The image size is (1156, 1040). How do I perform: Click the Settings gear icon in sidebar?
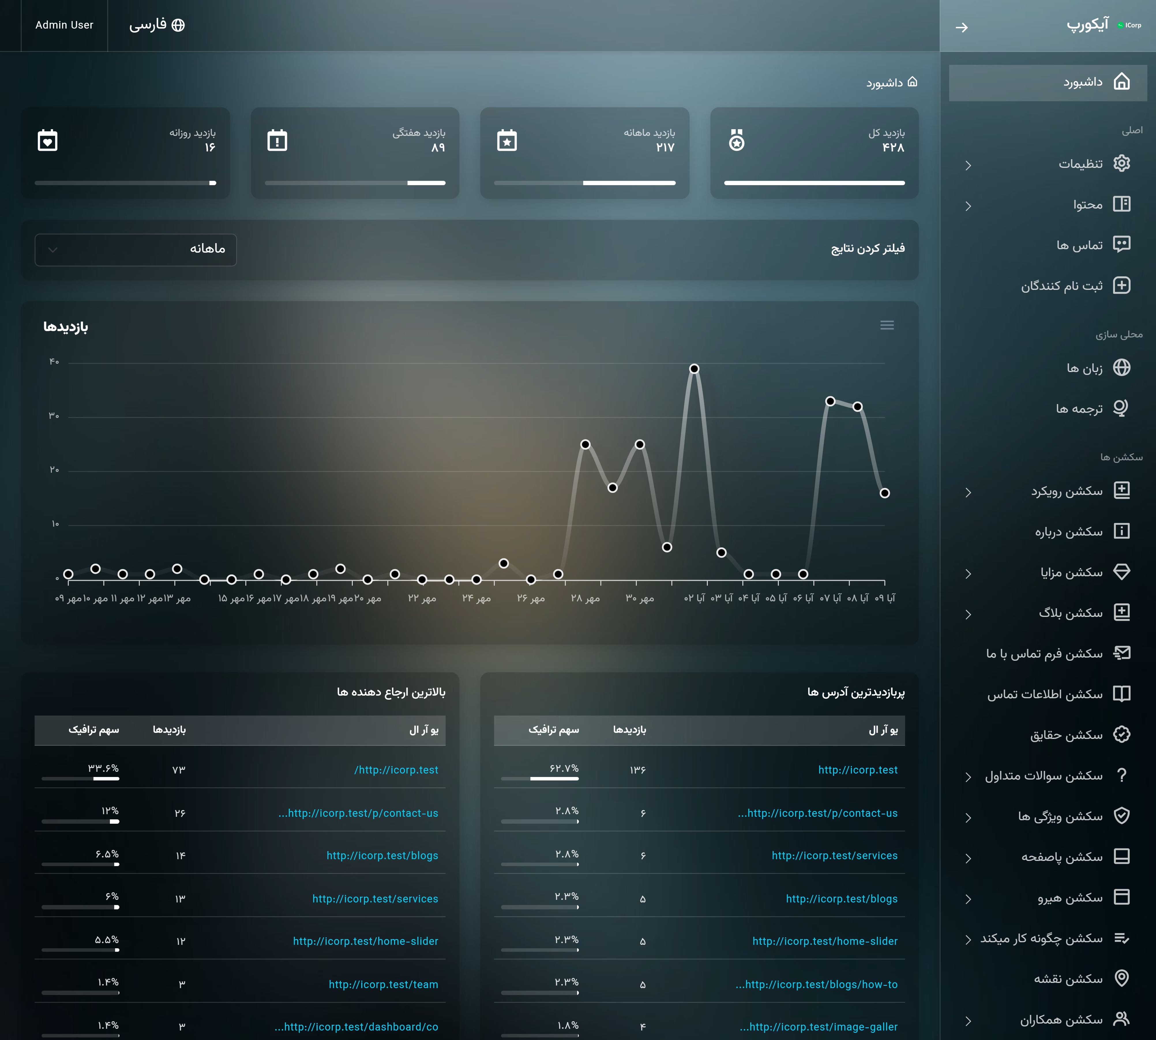[x=1121, y=164]
